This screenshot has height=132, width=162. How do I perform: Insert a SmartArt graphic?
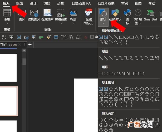coord(151,15)
